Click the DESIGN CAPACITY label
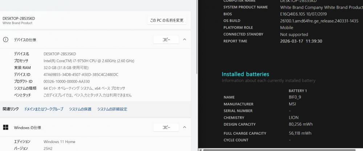This screenshot has width=363, height=151. point(240,125)
